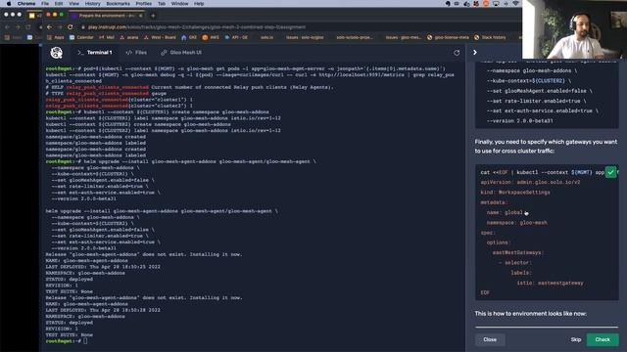Open the Calendar bookmark
The height and width of the screenshot is (352, 627).
click(81, 37)
